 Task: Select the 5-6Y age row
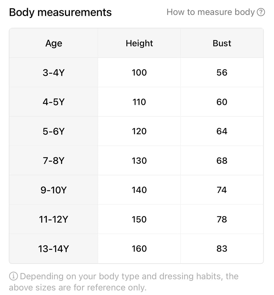54,131
